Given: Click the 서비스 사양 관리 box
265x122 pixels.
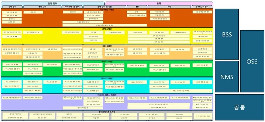Looking at the screenshot, I should 33,69.
